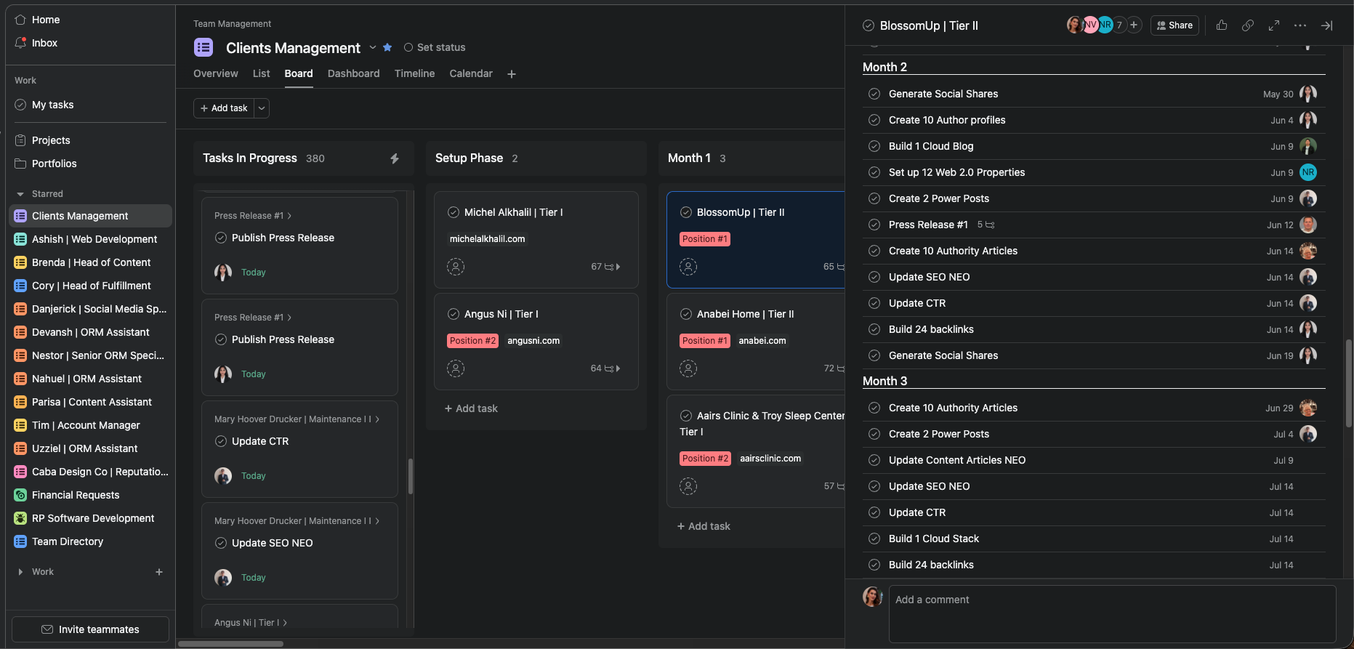Check off Set up 12 Web 2.0 Properties

coord(874,172)
